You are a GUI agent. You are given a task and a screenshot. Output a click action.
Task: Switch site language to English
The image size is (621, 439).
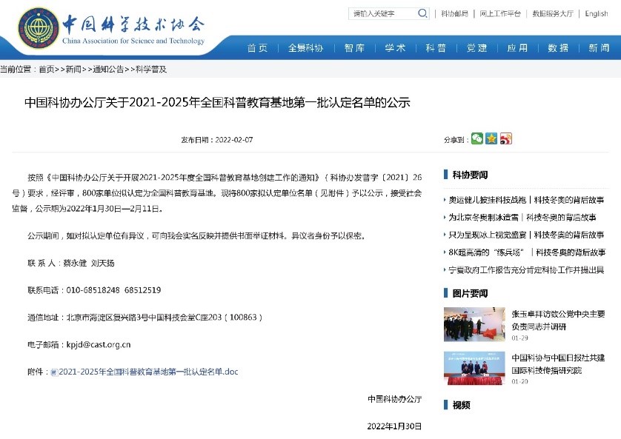(596, 14)
